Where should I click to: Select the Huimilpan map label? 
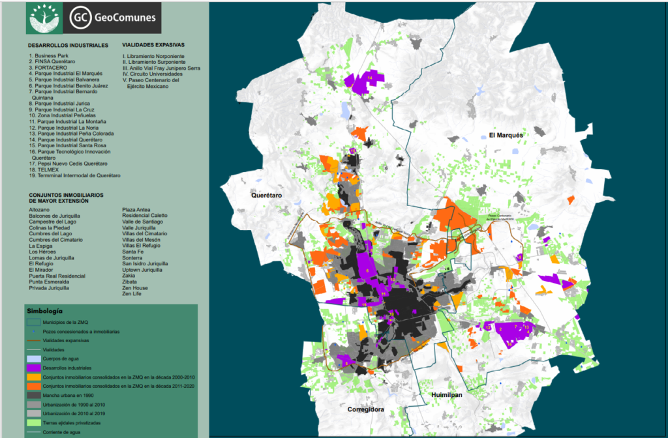coord(446,395)
